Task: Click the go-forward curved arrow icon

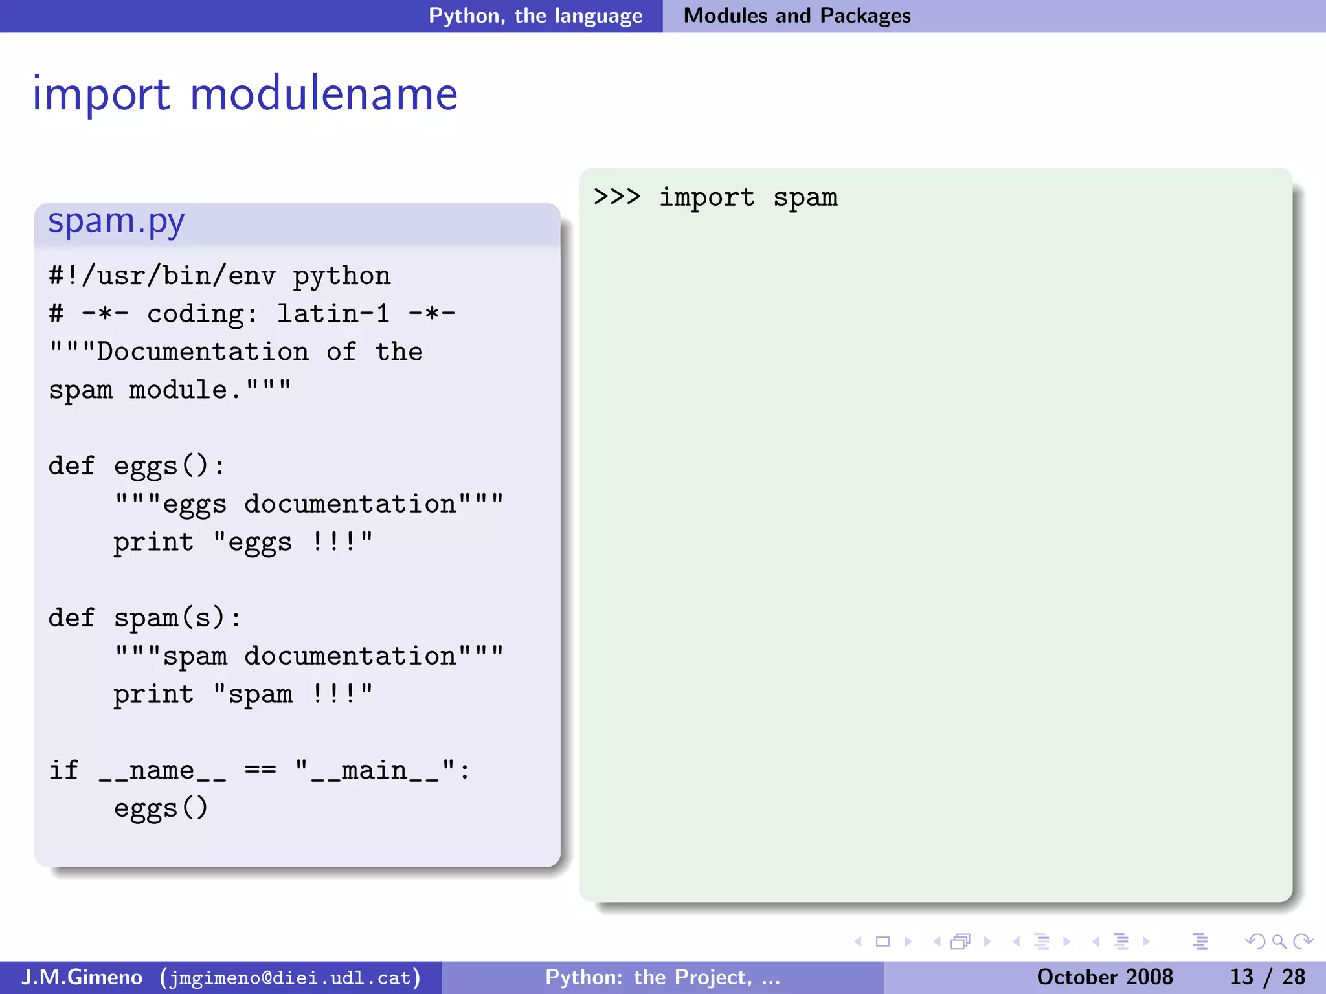Action: coord(1303,942)
